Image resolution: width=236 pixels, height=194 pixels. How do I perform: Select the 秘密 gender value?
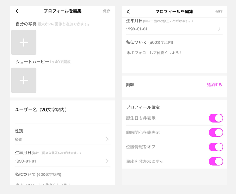[x=19, y=140]
